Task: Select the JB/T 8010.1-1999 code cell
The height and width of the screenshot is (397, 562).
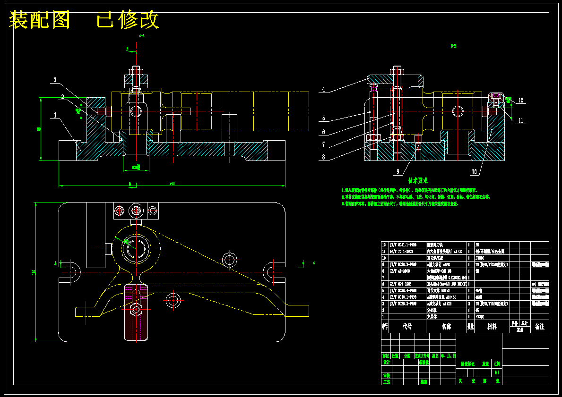Action: [407, 297]
